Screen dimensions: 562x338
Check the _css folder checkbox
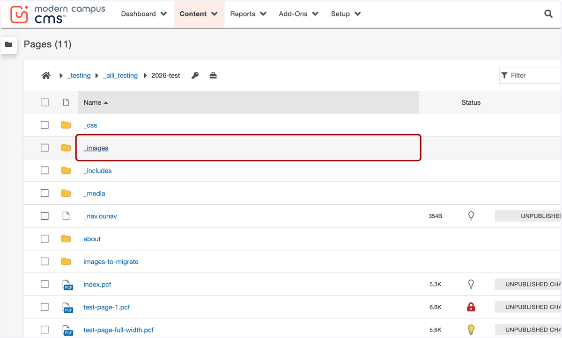44,125
